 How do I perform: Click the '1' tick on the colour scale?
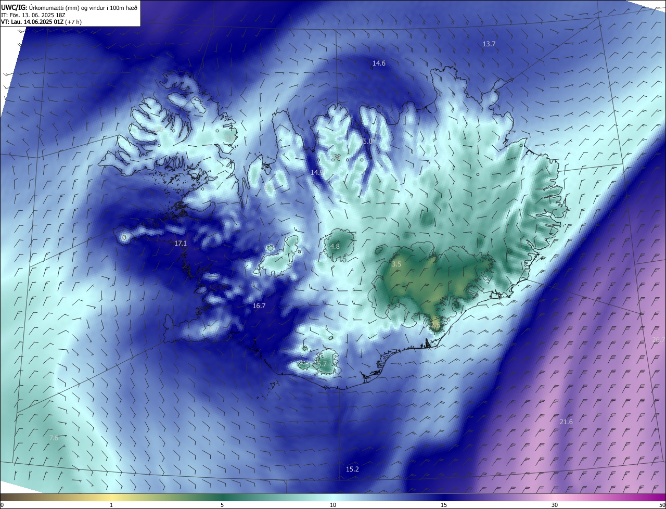pyautogui.click(x=111, y=505)
